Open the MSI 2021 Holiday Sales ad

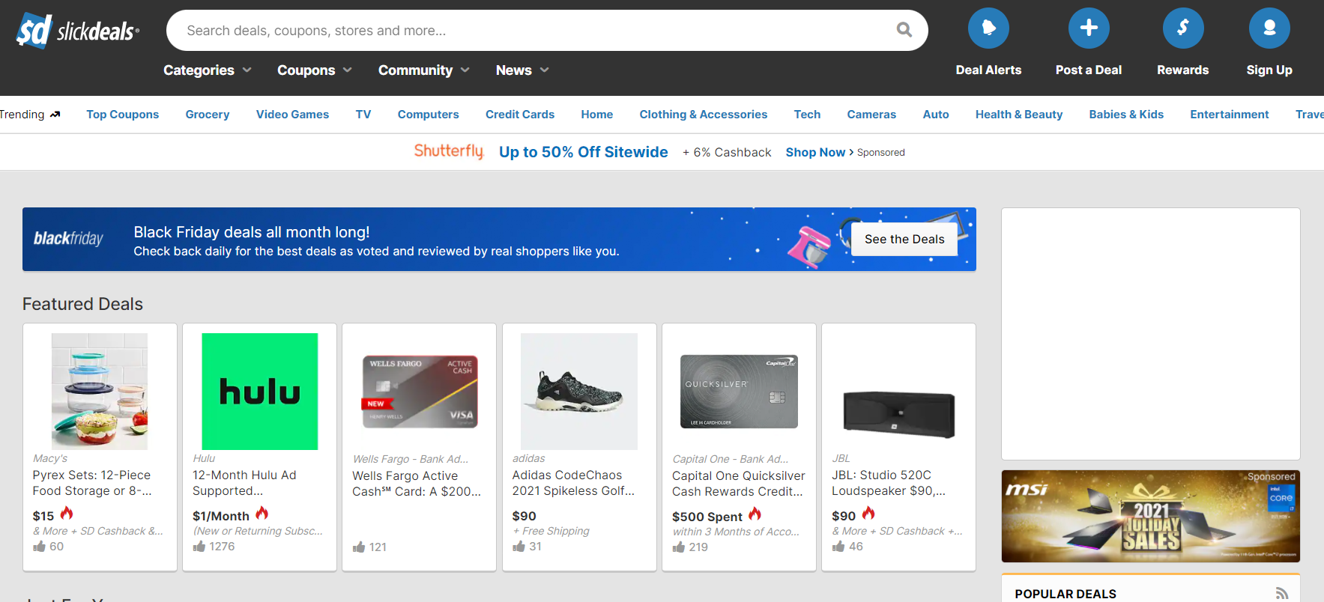point(1151,517)
